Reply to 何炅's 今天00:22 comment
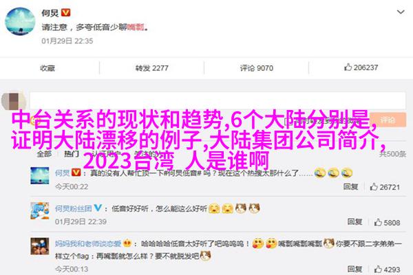This screenshot has height=275, width=413. coord(350,187)
